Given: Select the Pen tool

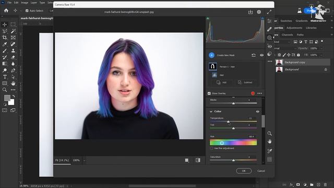Looking at the screenshot, I should 13,70.
